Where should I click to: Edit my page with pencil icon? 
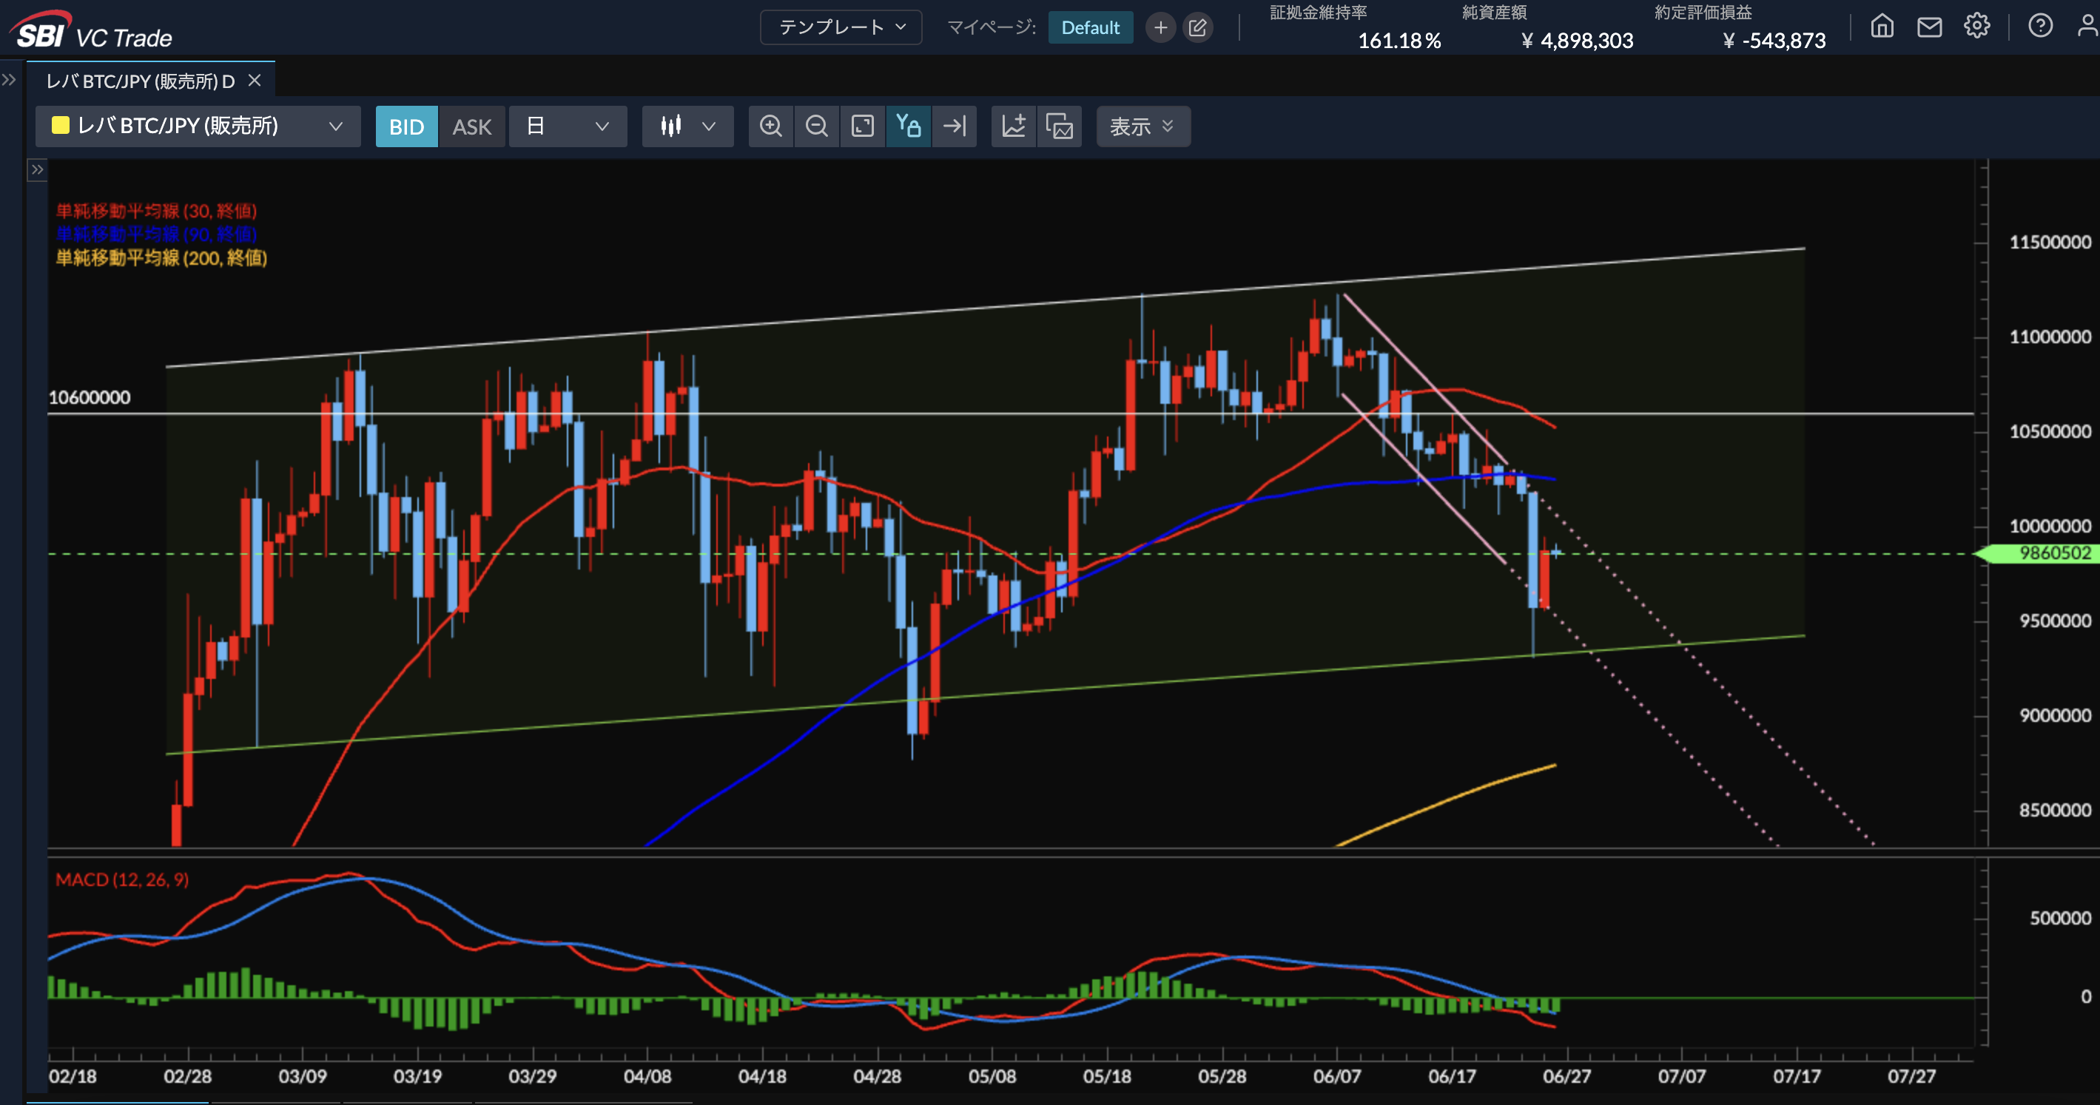(1197, 27)
